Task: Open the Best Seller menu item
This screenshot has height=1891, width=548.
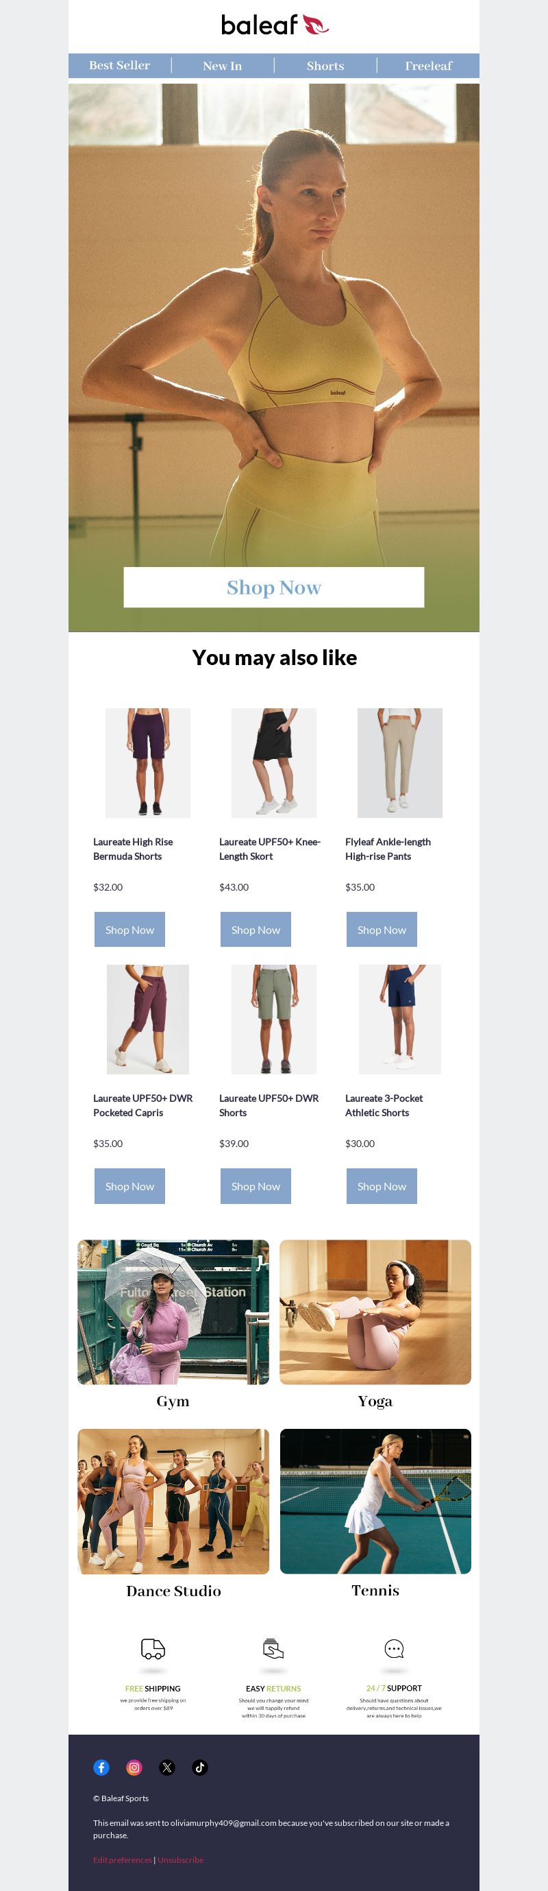Action: [x=120, y=65]
